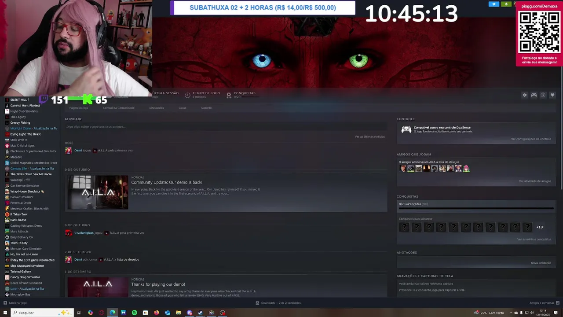Select 'Banker Simulator' in library

(x=22, y=197)
